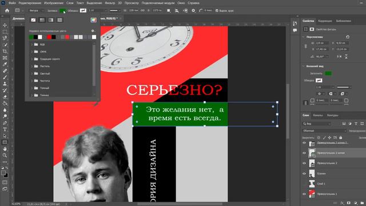The width and height of the screenshot is (366, 206).
Task: Switch to the Коррекция tab
Action: tap(325, 21)
